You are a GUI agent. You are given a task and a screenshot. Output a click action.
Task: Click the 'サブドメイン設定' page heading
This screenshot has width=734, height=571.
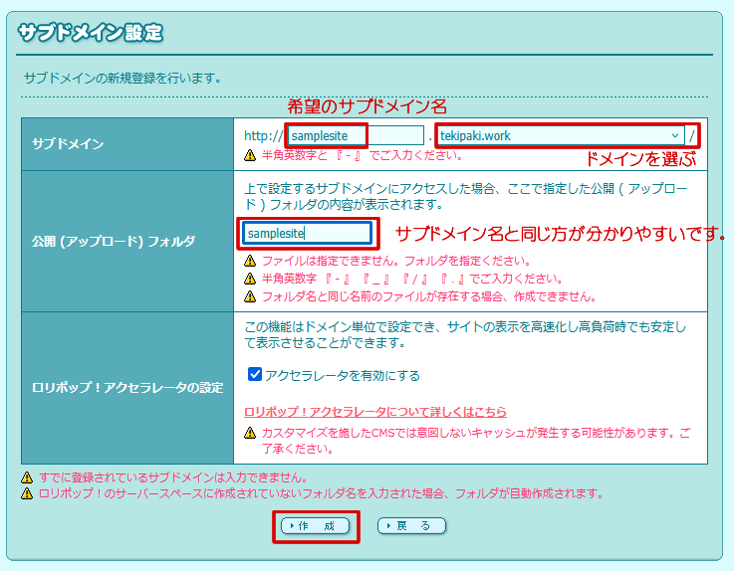pyautogui.click(x=90, y=32)
